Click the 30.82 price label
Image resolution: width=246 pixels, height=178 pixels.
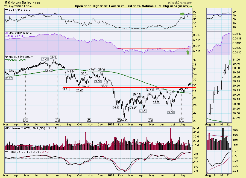(x=104, y=86)
